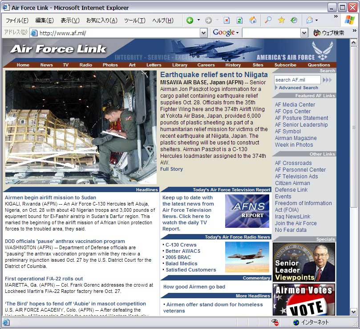Image resolution: width=360 pixels, height=329 pixels.
Task: Click the loadmaster cargo photo
Action: click(81, 127)
